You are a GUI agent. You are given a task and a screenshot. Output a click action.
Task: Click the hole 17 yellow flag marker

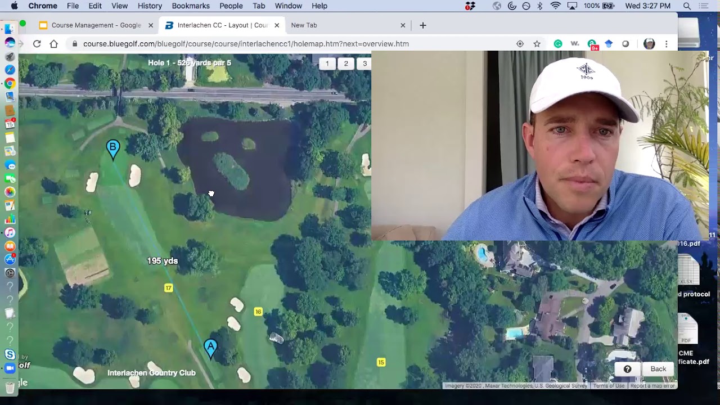tap(168, 288)
